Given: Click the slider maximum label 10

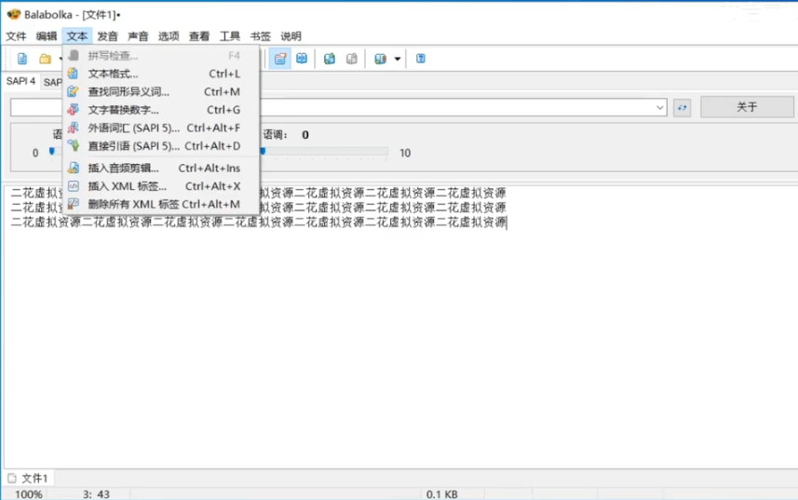Looking at the screenshot, I should pos(405,153).
